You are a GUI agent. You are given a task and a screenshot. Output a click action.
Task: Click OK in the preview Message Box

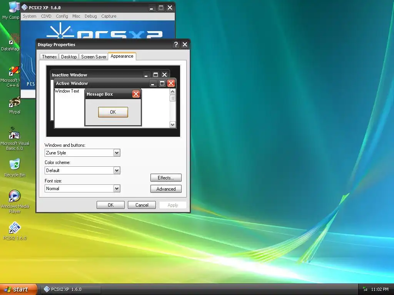tap(113, 112)
